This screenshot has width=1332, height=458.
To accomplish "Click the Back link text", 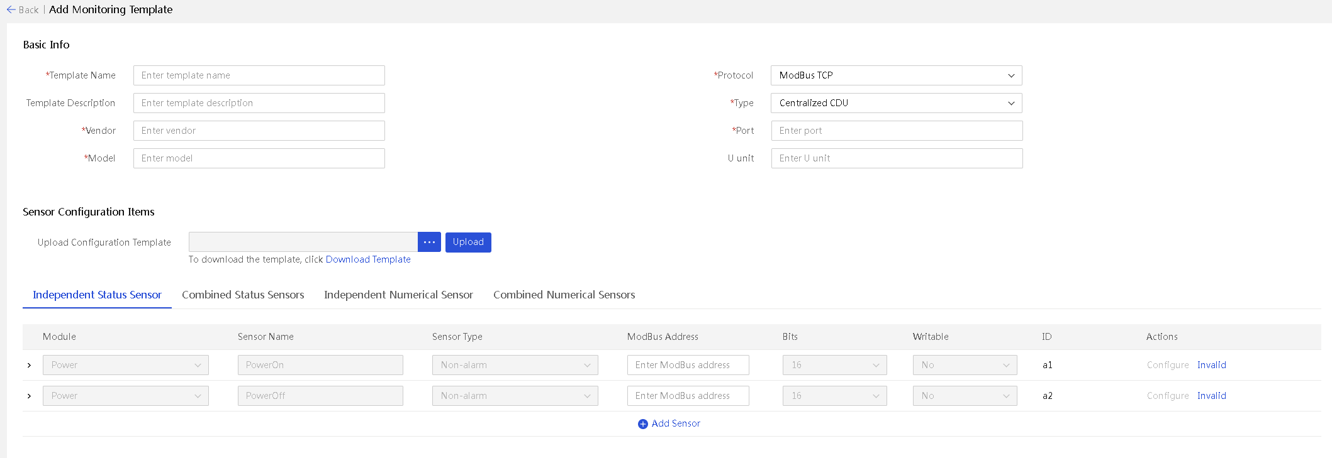I will [x=28, y=10].
